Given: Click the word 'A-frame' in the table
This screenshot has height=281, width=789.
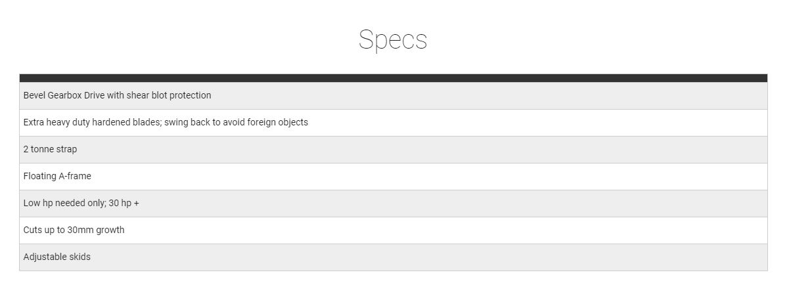Looking at the screenshot, I should click(75, 176).
